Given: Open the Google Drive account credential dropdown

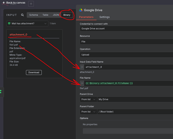Looking at the screenshot, I should [x=126, y=29].
